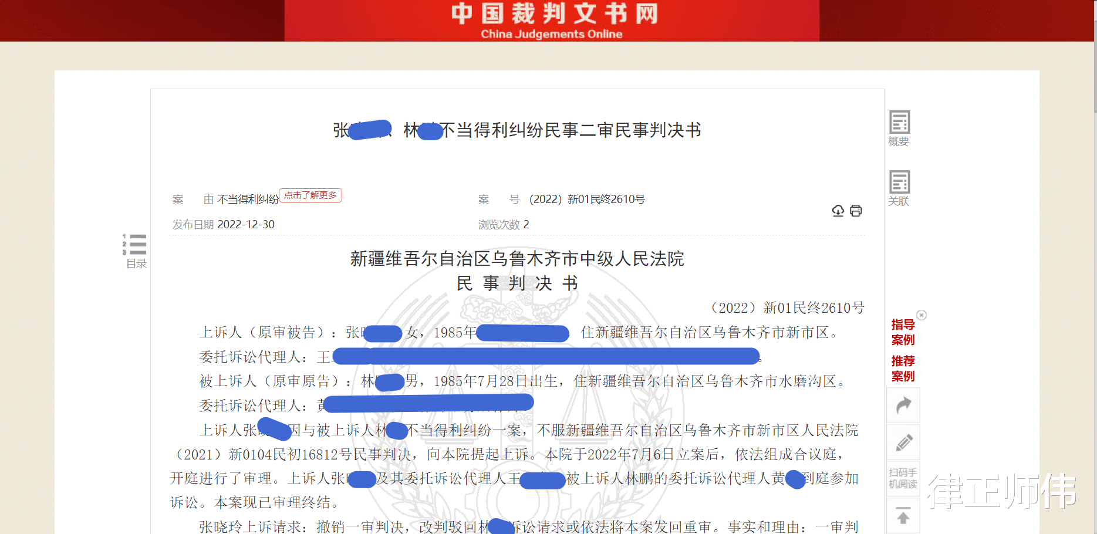Click the publish date 2022-12-30
Image resolution: width=1097 pixels, height=534 pixels.
pyautogui.click(x=246, y=224)
